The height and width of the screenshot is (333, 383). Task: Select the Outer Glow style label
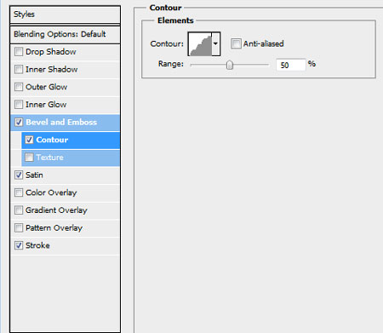tap(46, 87)
